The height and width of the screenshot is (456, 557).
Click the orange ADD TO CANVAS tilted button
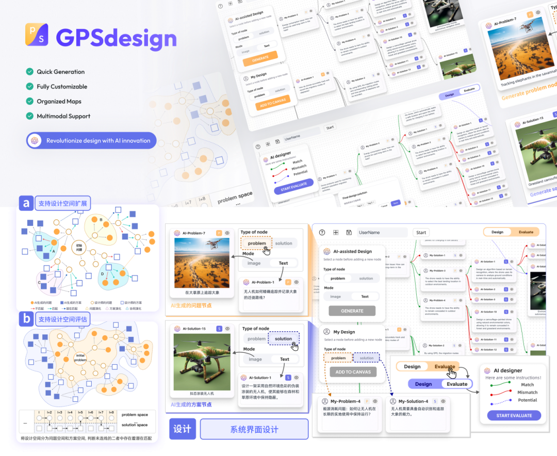point(273,103)
